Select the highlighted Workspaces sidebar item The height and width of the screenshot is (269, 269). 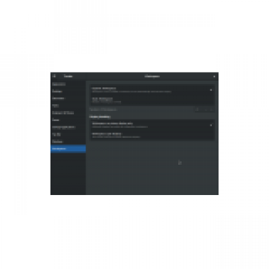click(68, 149)
